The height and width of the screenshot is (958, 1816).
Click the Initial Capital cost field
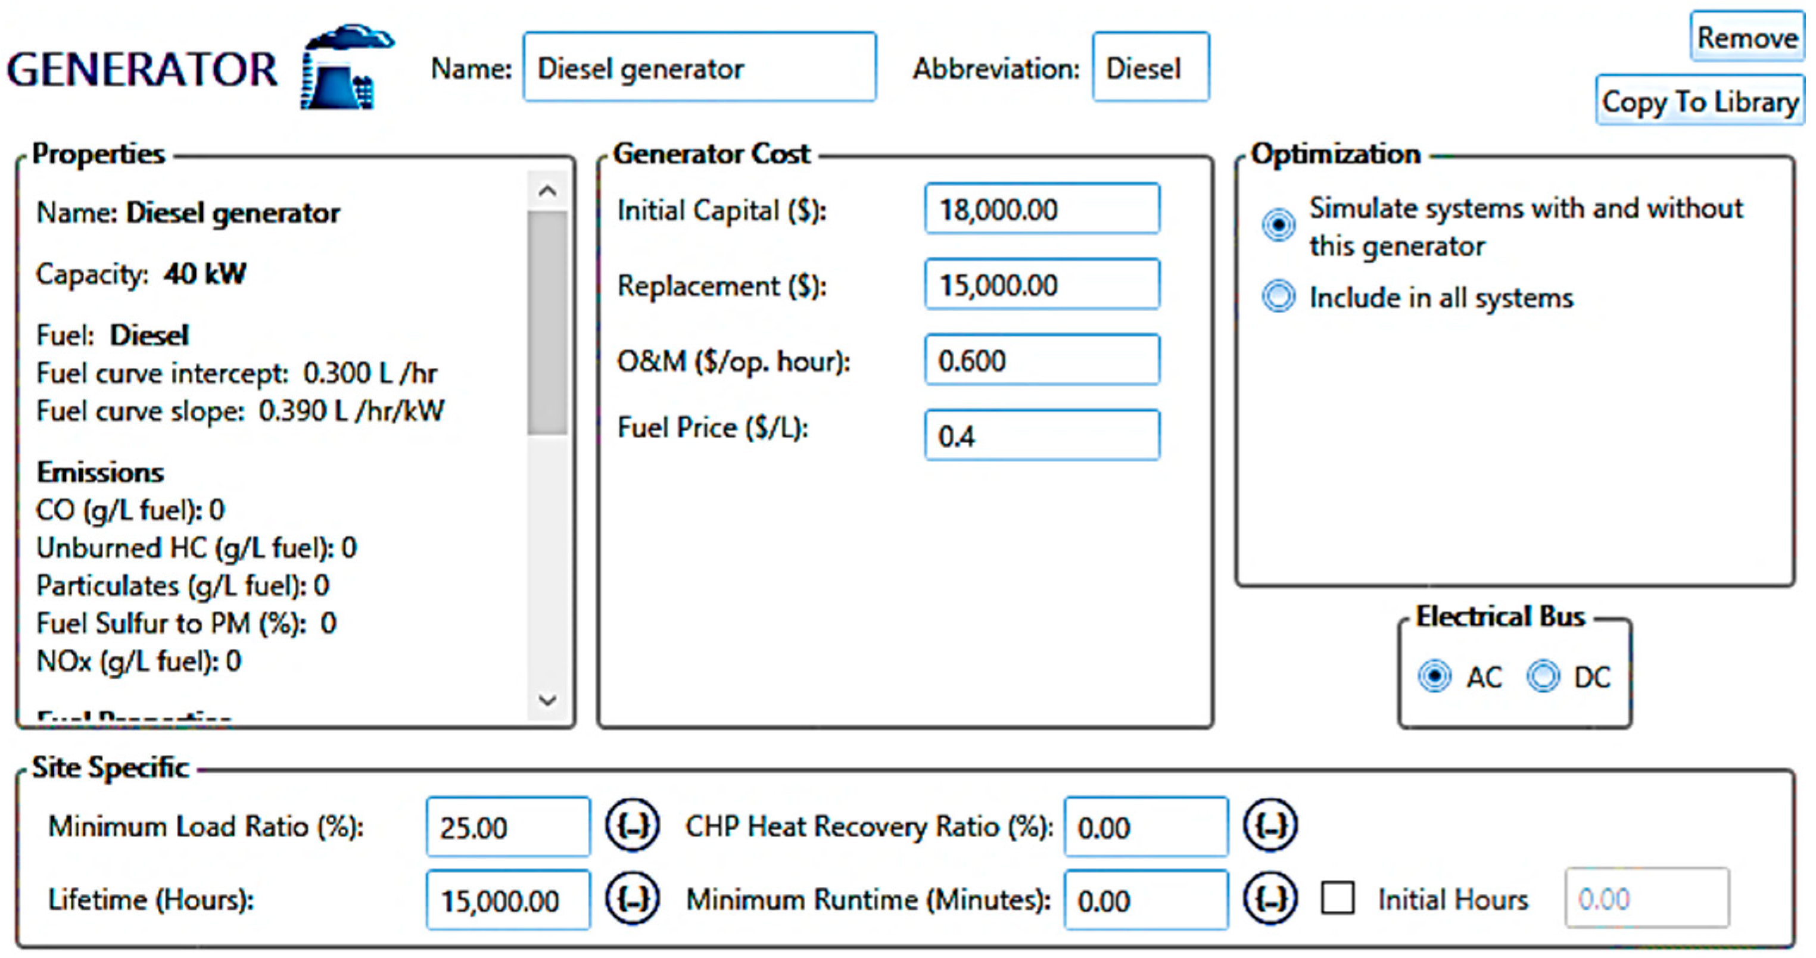pyautogui.click(x=1041, y=210)
